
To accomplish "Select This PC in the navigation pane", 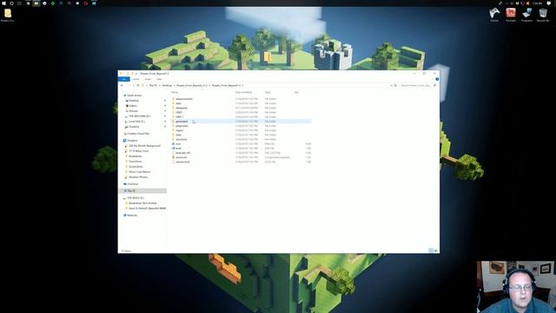I will pos(142,191).
